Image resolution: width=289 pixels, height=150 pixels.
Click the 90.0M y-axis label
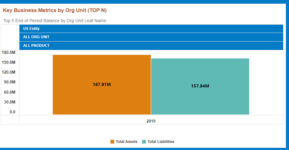click(9, 82)
